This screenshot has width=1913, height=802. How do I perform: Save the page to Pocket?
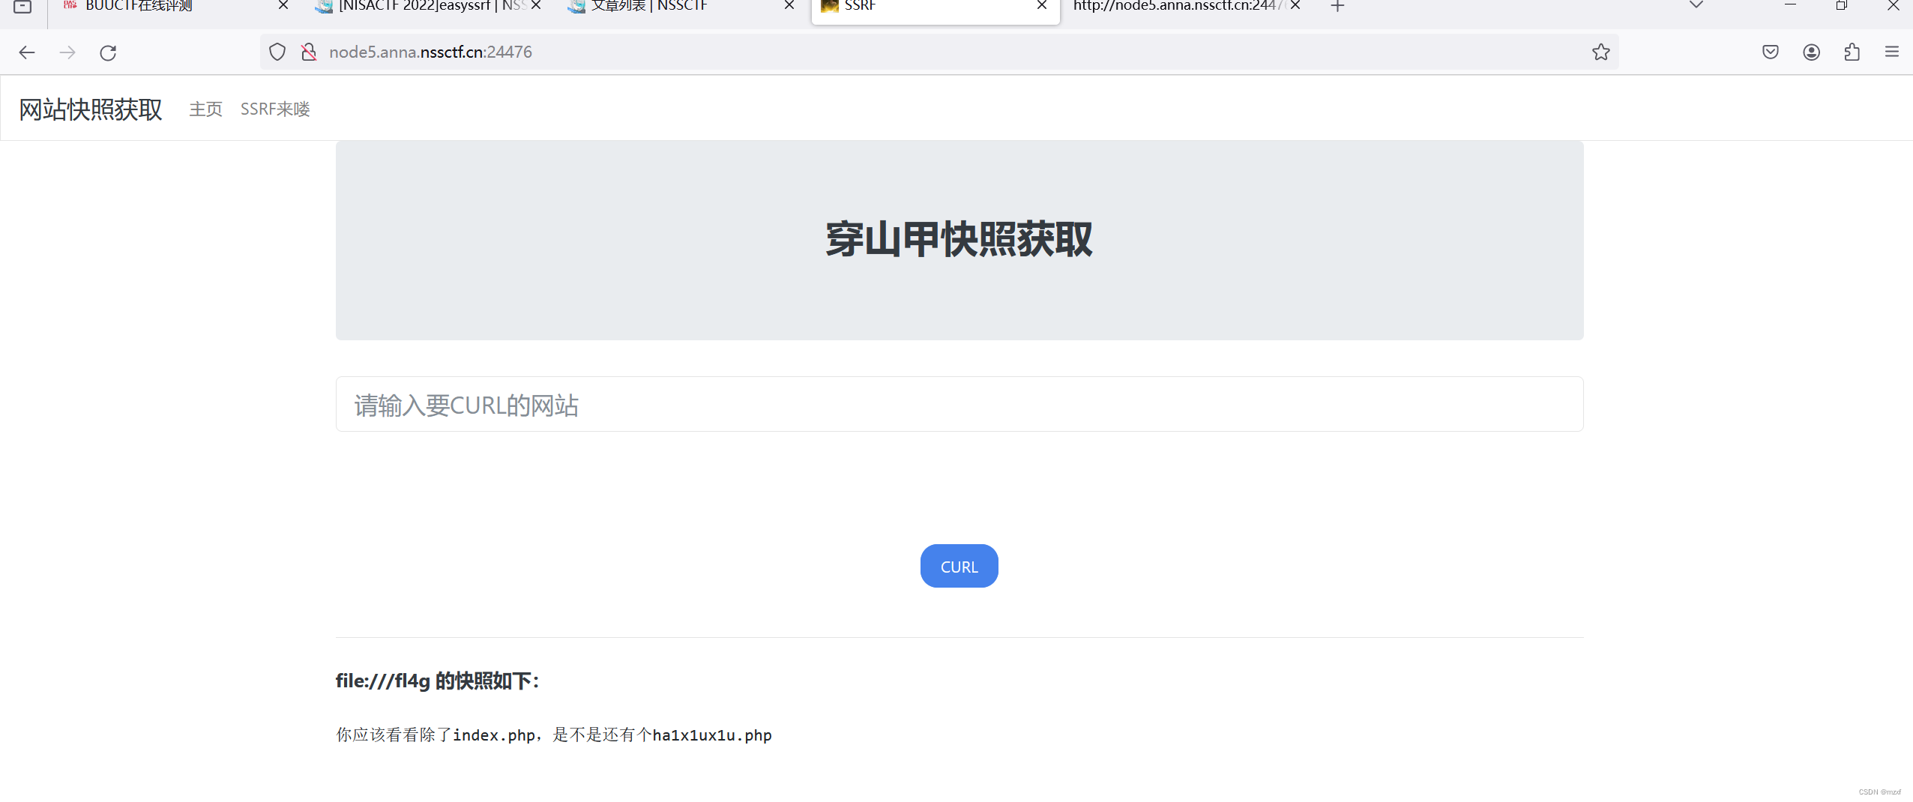tap(1771, 52)
